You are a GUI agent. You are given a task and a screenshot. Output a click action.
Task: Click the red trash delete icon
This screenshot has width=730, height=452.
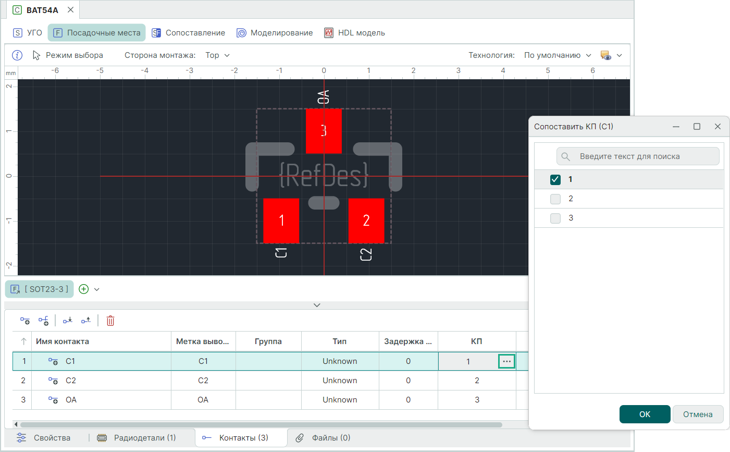click(x=110, y=321)
